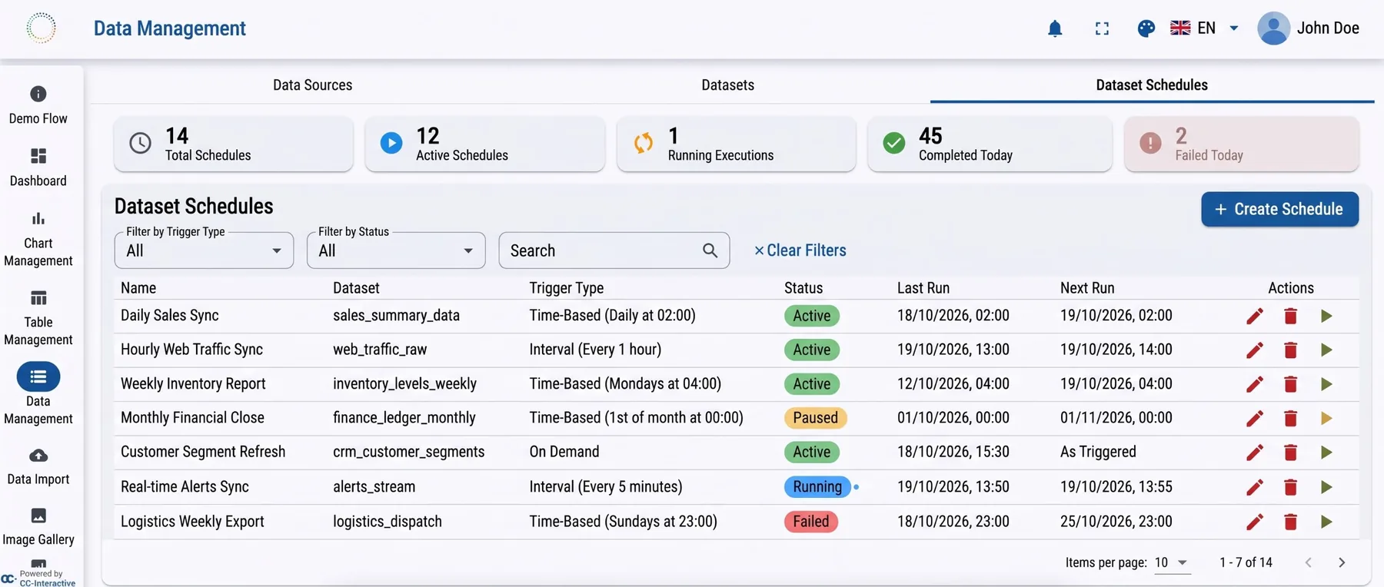The height and width of the screenshot is (587, 1384).
Task: Click the search magnifier icon
Action: [x=710, y=250]
